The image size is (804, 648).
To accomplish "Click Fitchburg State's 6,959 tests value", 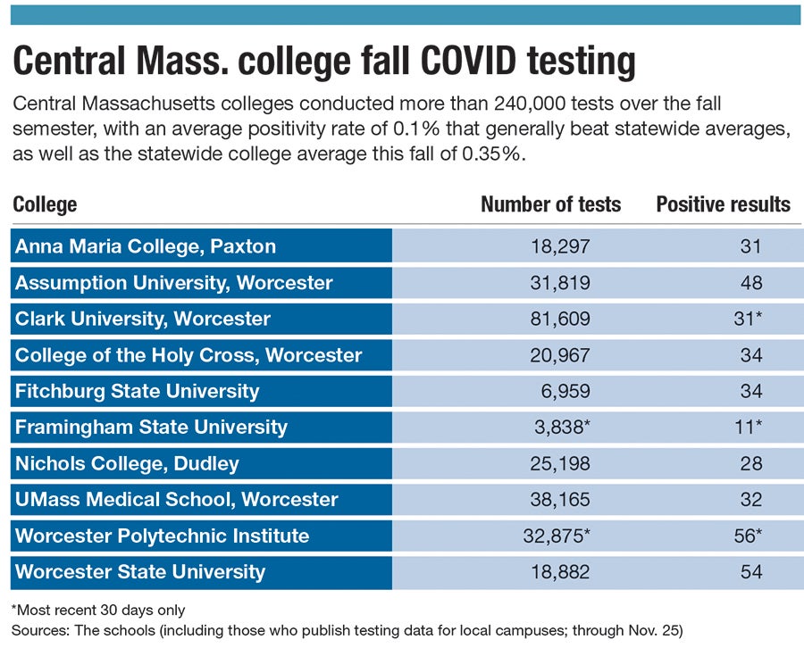I will point(568,391).
